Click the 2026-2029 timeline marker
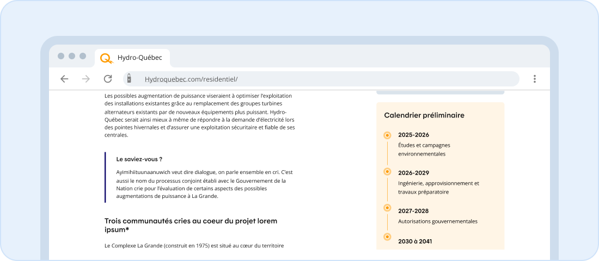599x261 pixels. pyautogui.click(x=387, y=172)
